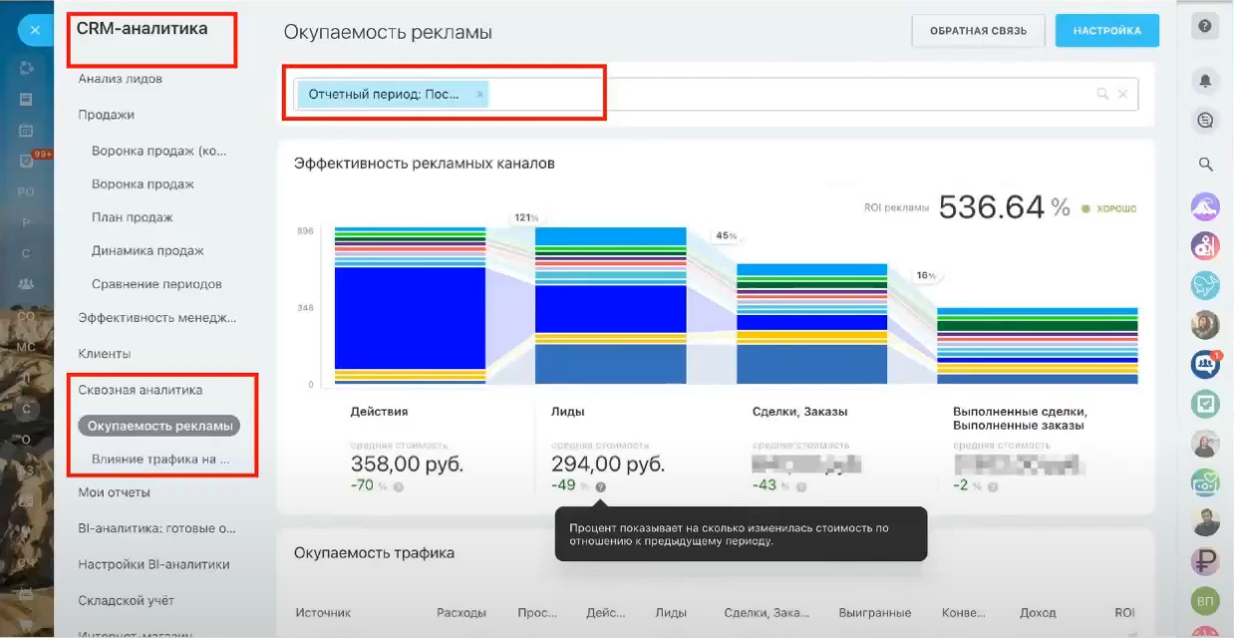Open the second Воронка продаж report
1234x638 pixels.
143,184
